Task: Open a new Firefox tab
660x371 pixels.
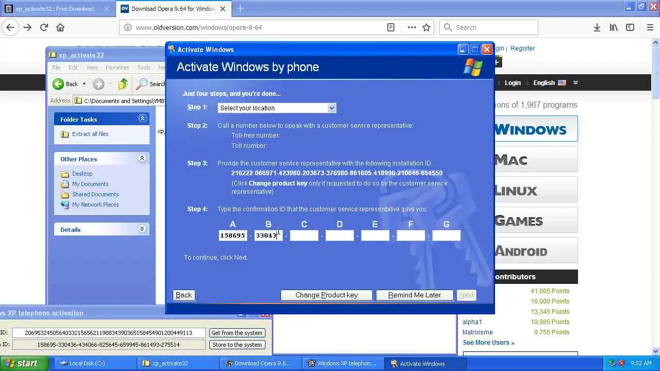Action: (x=240, y=8)
